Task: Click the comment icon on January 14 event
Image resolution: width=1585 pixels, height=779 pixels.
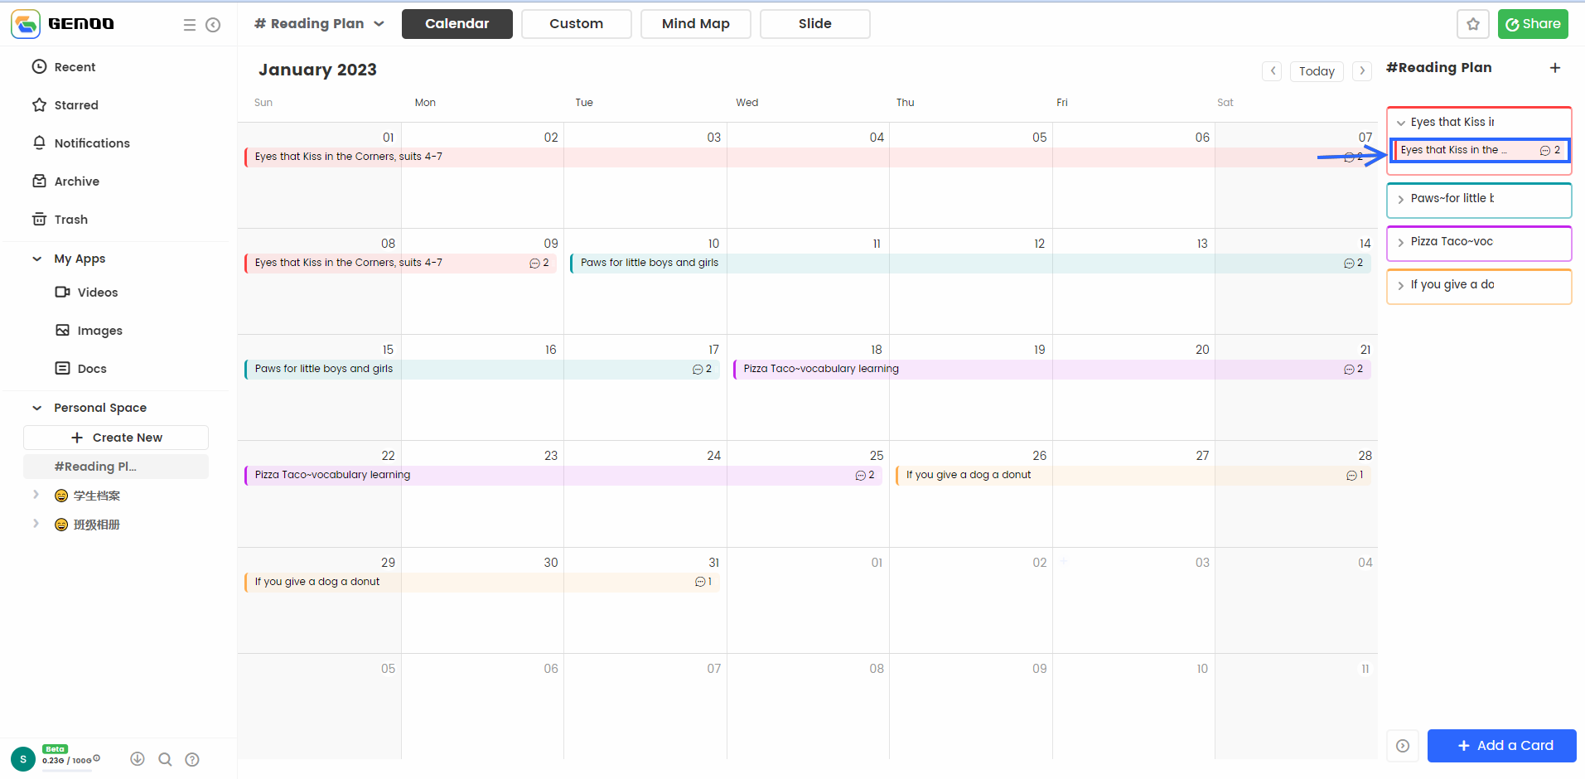Action: 1349,264
